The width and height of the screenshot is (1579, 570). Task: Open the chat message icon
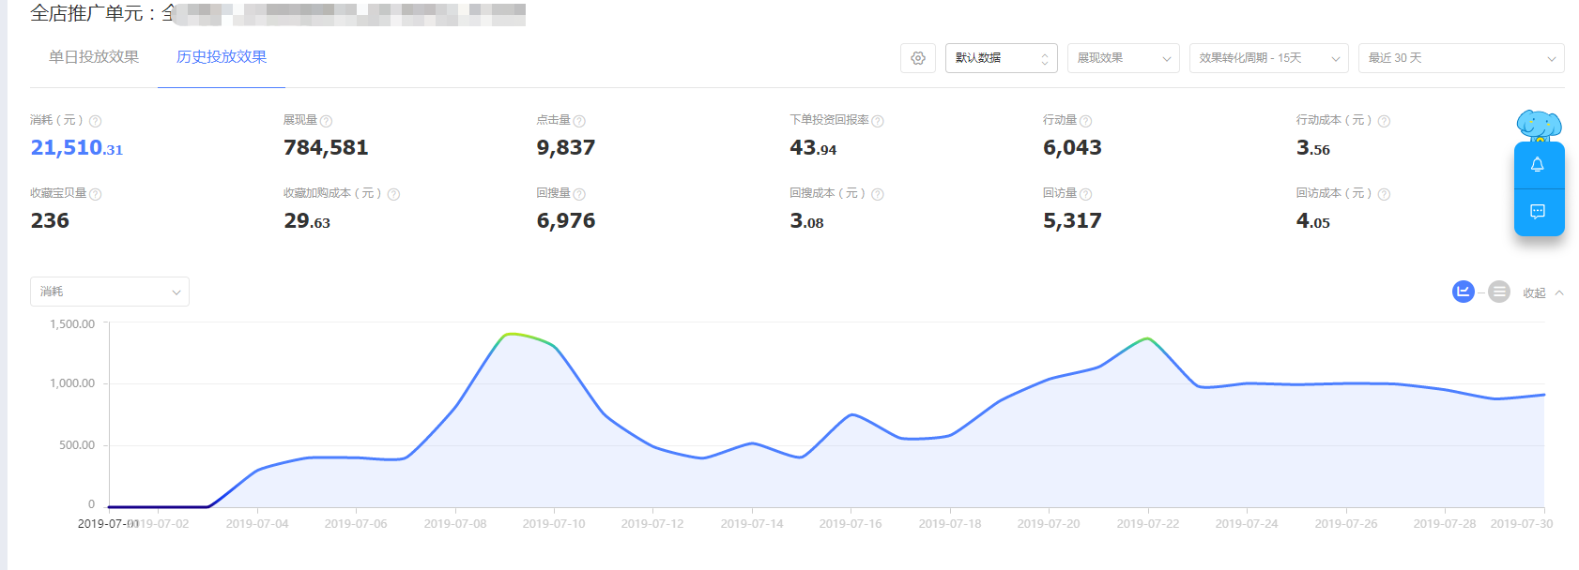1538,212
